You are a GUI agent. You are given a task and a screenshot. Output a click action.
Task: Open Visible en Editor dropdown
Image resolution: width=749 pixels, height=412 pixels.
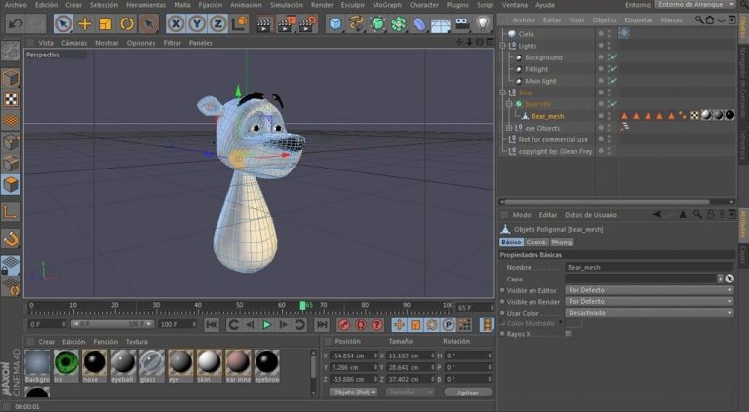[x=650, y=290]
